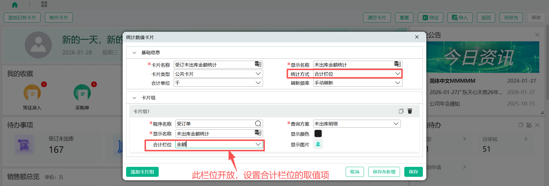Copy 卡片组1 using the duplicate icon
549x186 pixels.
[x=401, y=111]
